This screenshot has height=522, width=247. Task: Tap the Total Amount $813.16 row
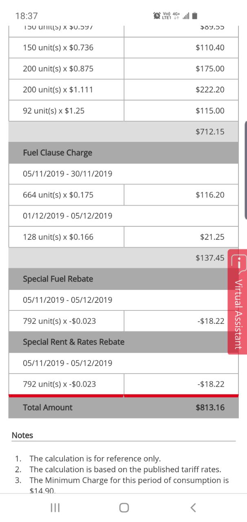click(x=123, y=407)
